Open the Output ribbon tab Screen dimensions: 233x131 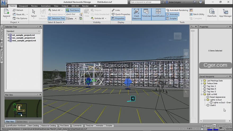65,6
